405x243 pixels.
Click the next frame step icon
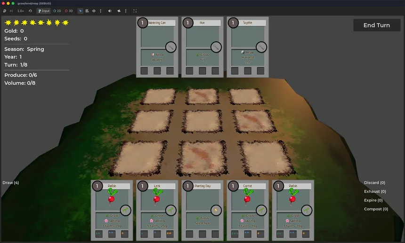point(11,11)
